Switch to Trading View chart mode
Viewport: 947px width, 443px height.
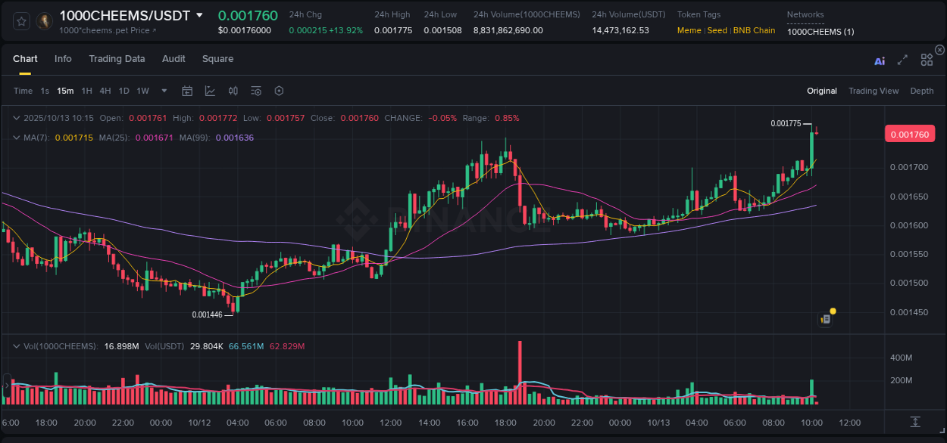point(874,91)
